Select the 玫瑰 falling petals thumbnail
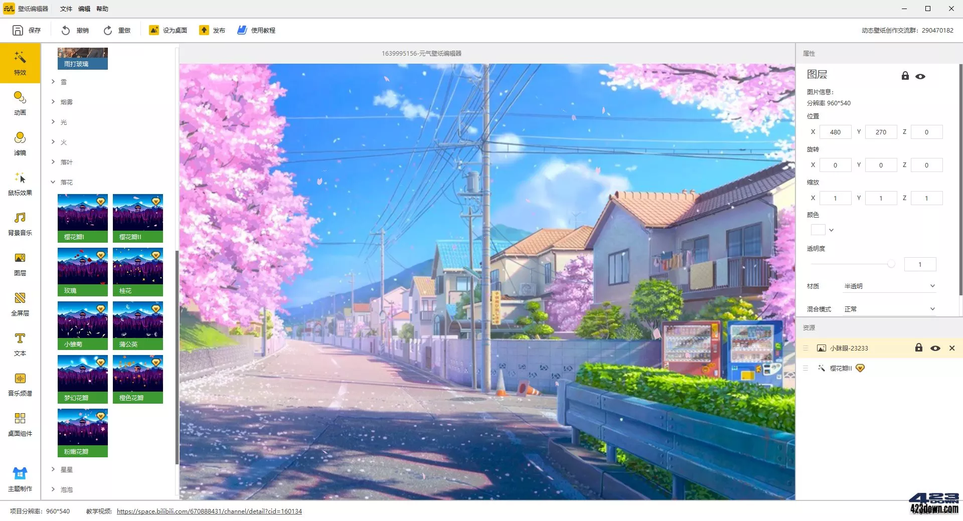Viewport: 963px width, 521px height. pyautogui.click(x=83, y=271)
